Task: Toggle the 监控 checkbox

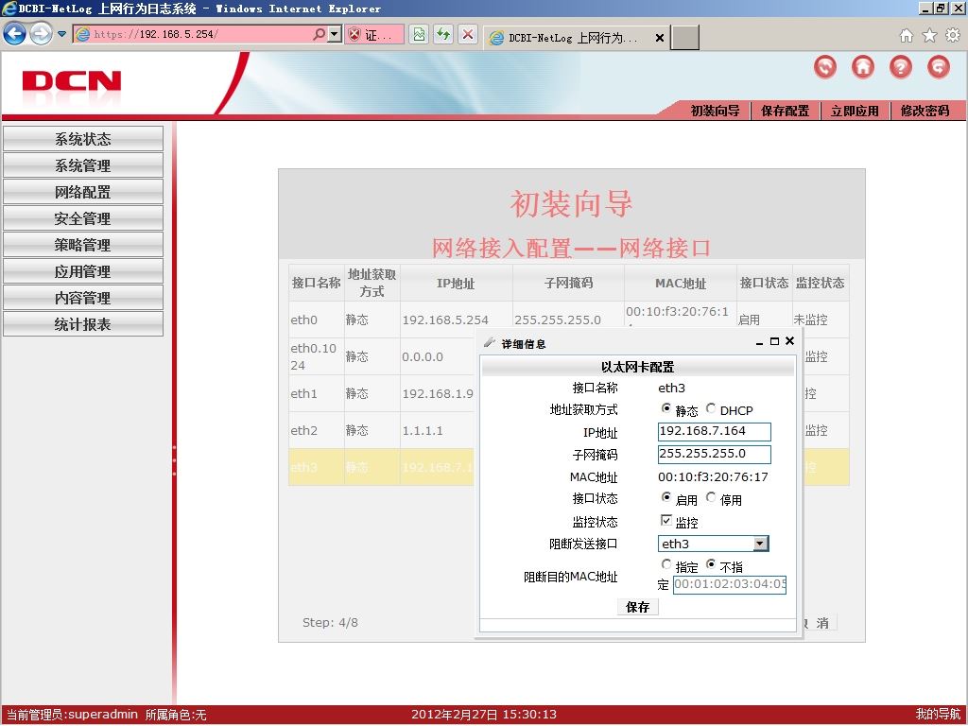Action: click(x=666, y=521)
